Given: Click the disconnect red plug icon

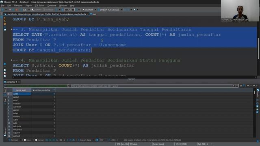Looking at the screenshot, I should pos(16,10).
